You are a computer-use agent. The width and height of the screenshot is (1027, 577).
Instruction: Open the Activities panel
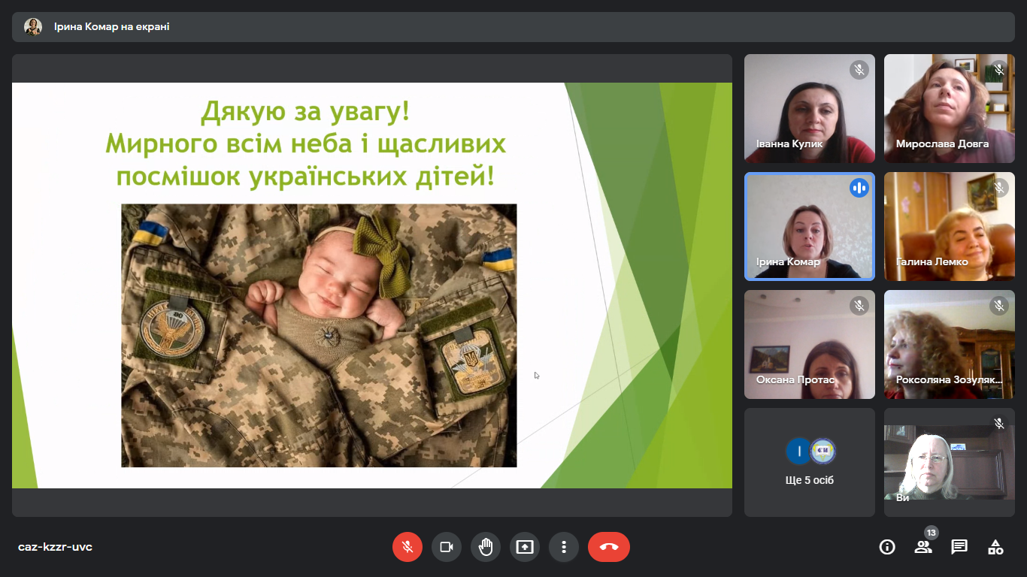point(995,547)
